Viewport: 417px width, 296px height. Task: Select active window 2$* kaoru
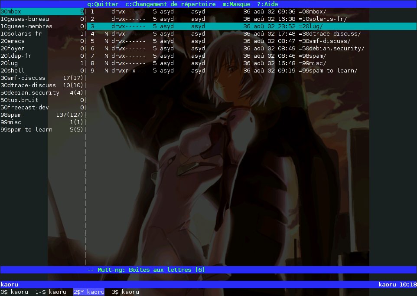pos(88,292)
